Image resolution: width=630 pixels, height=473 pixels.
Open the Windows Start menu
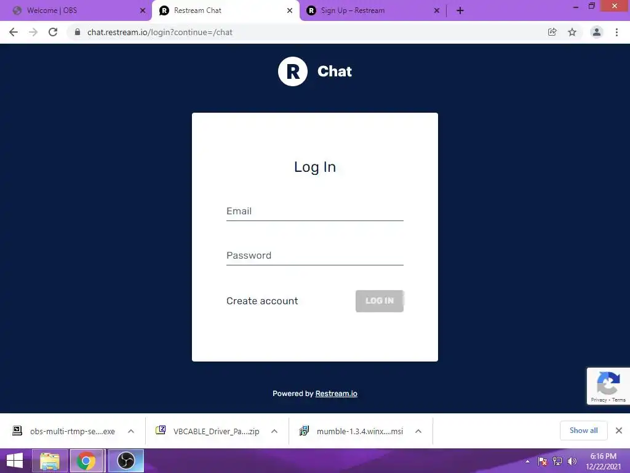(x=15, y=461)
